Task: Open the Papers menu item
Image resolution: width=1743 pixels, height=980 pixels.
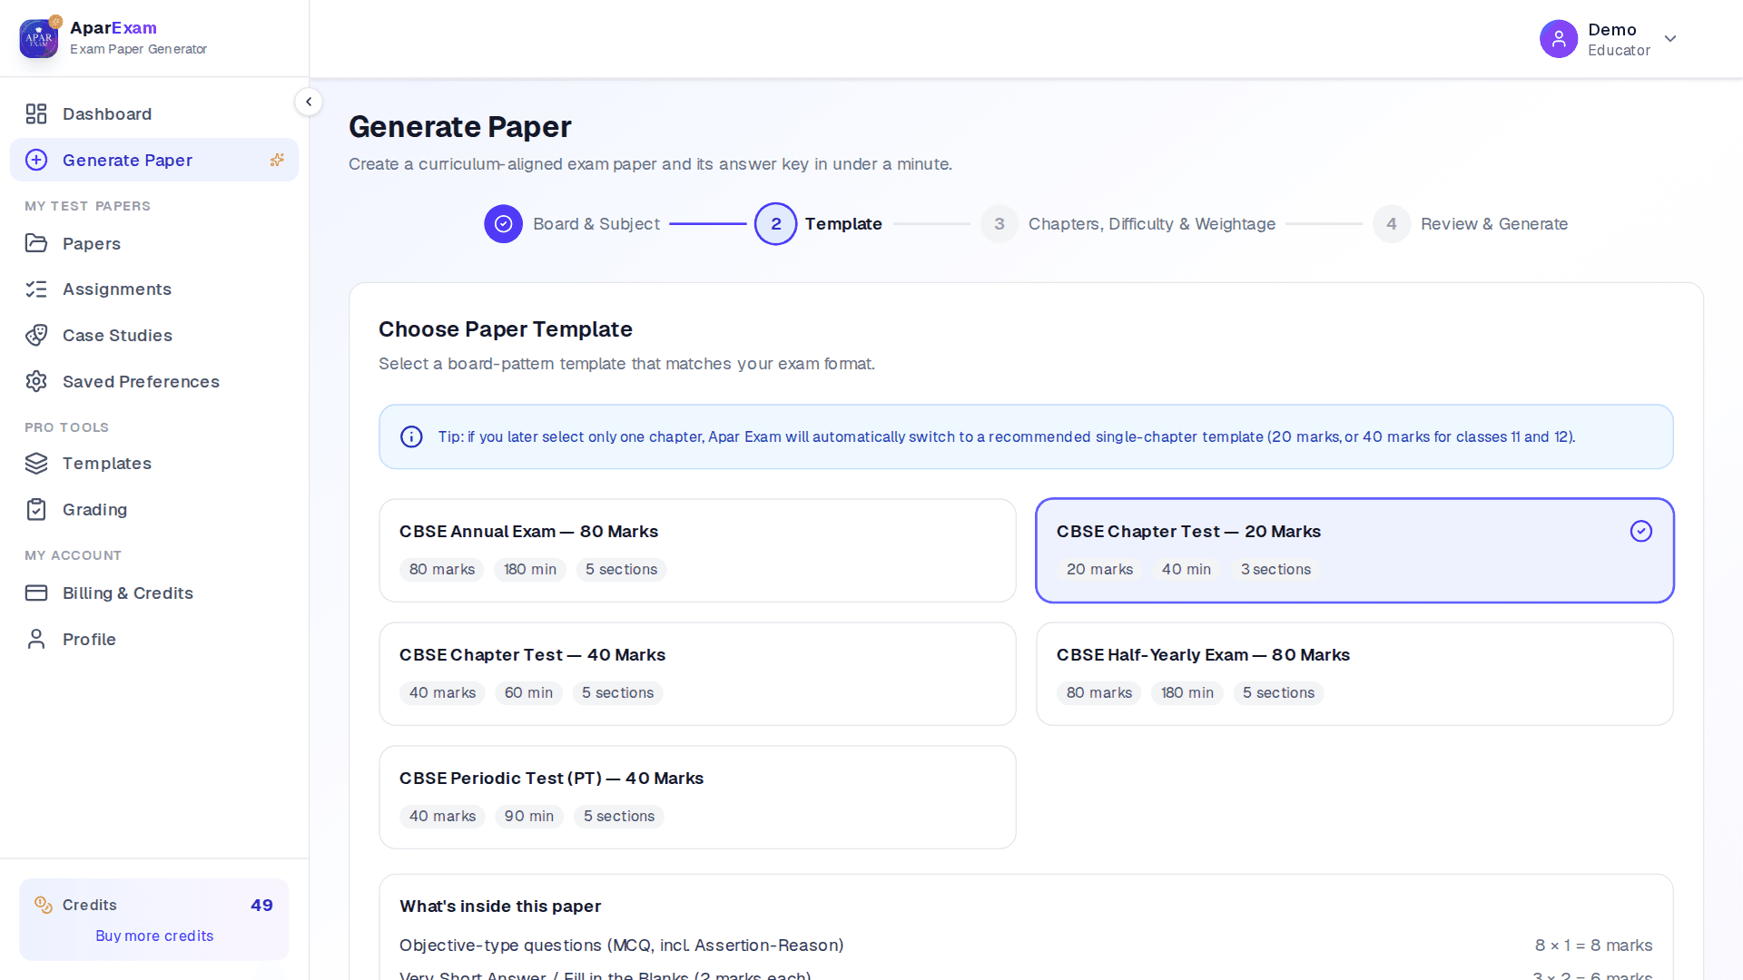Action: click(154, 243)
